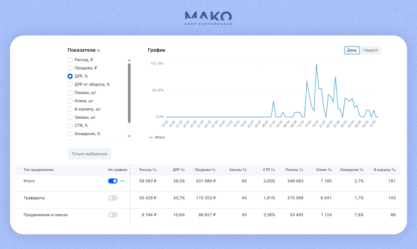Sort table by Конверсия column arrows
The width and height of the screenshot is (417, 249).
[362, 170]
